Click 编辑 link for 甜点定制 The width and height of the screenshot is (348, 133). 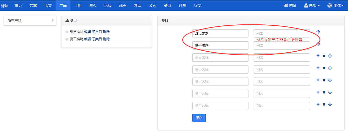[x=87, y=32]
